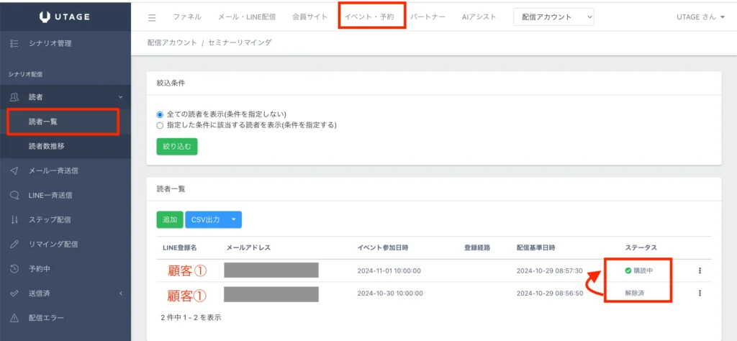Viewport: 737px width, 341px height.
Task: Click the LINE登録名 column header
Action: [179, 247]
